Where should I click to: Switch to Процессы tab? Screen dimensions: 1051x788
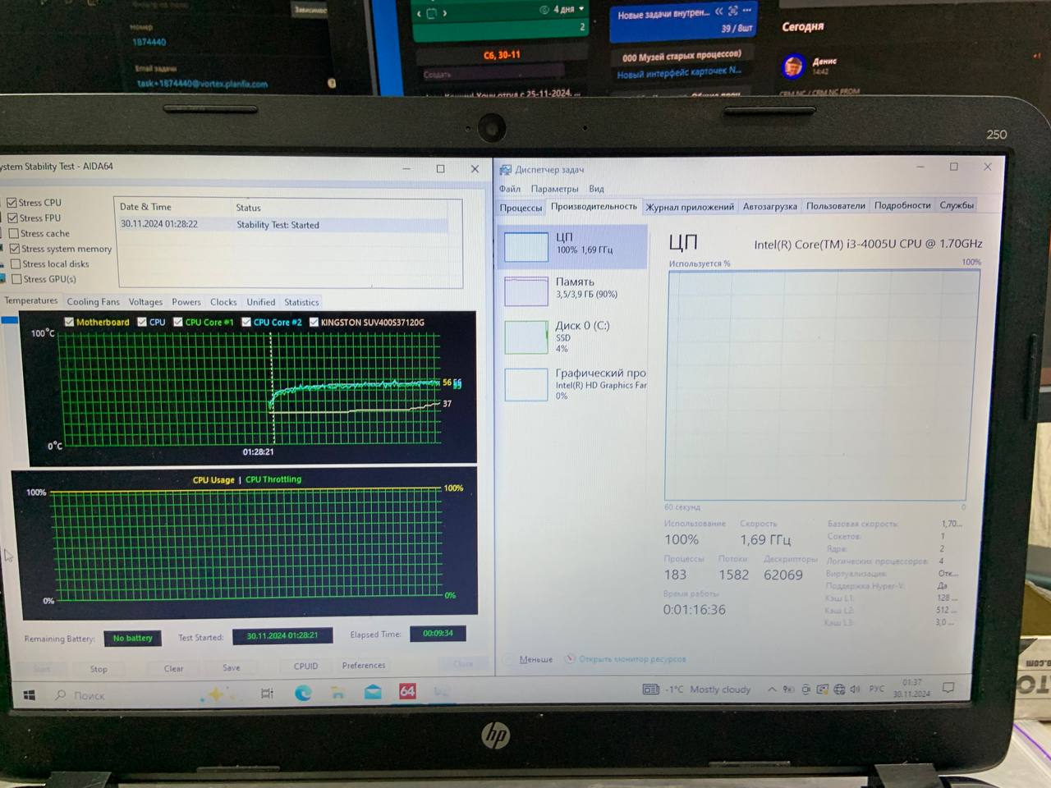coord(521,208)
